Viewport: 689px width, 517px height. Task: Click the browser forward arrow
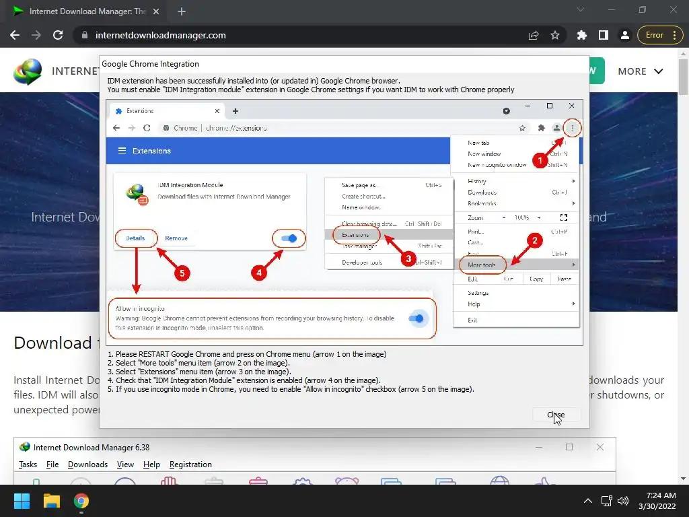(x=36, y=35)
